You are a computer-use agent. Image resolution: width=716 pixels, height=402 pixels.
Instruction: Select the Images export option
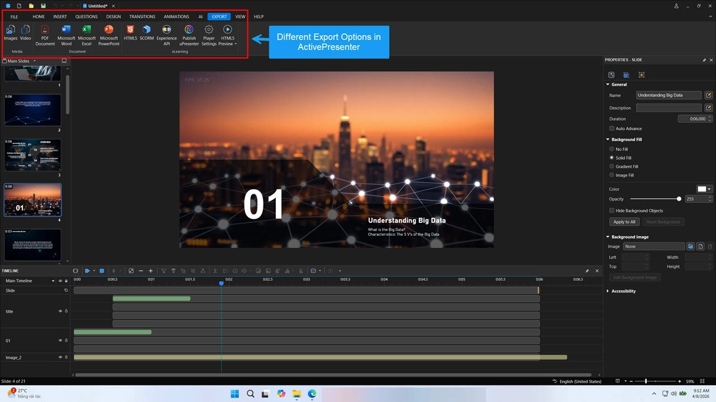[10, 35]
